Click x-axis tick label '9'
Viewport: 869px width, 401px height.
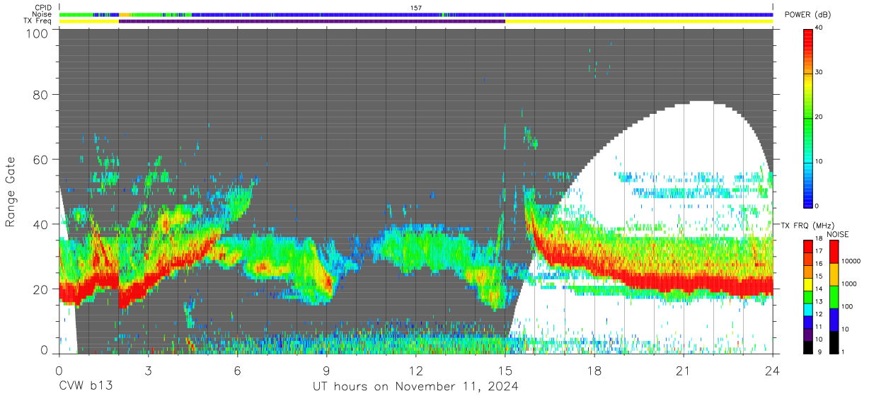tap(327, 370)
